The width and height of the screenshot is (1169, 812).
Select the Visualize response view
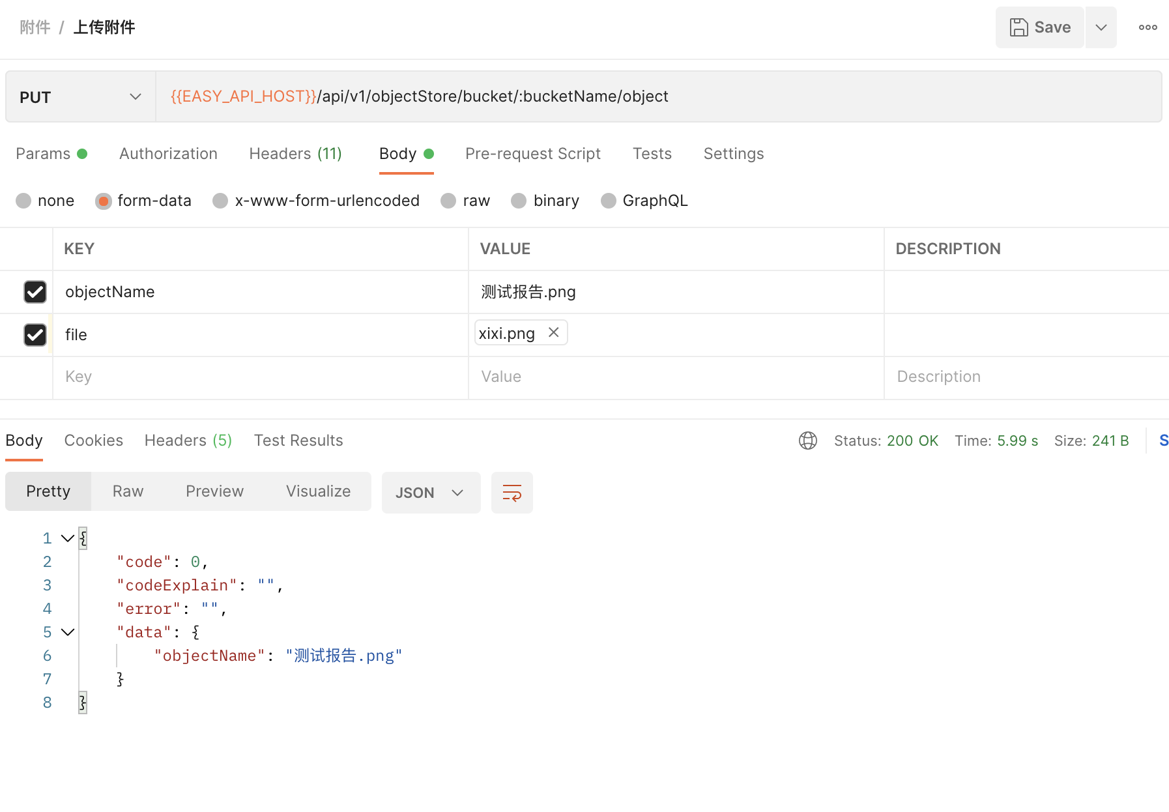pyautogui.click(x=318, y=491)
